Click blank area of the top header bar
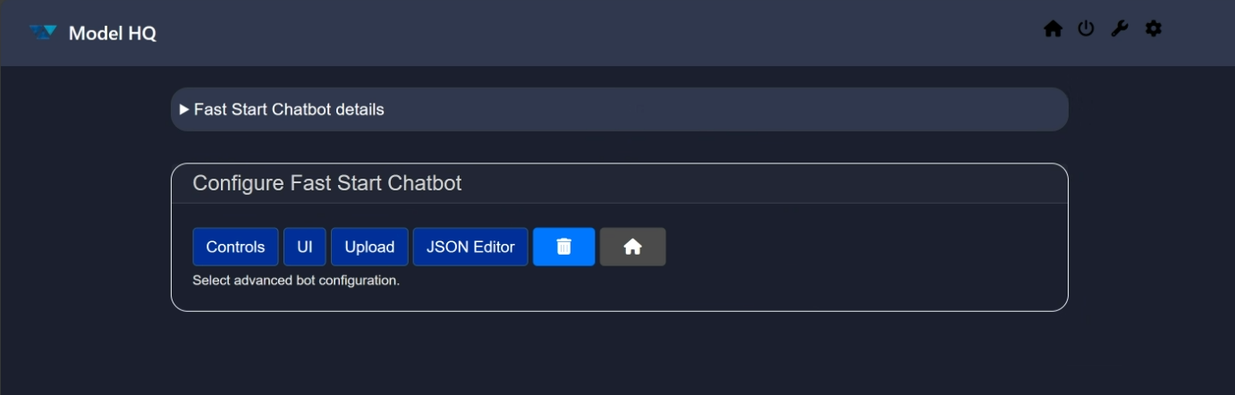The height and width of the screenshot is (395, 1235). [x=581, y=33]
